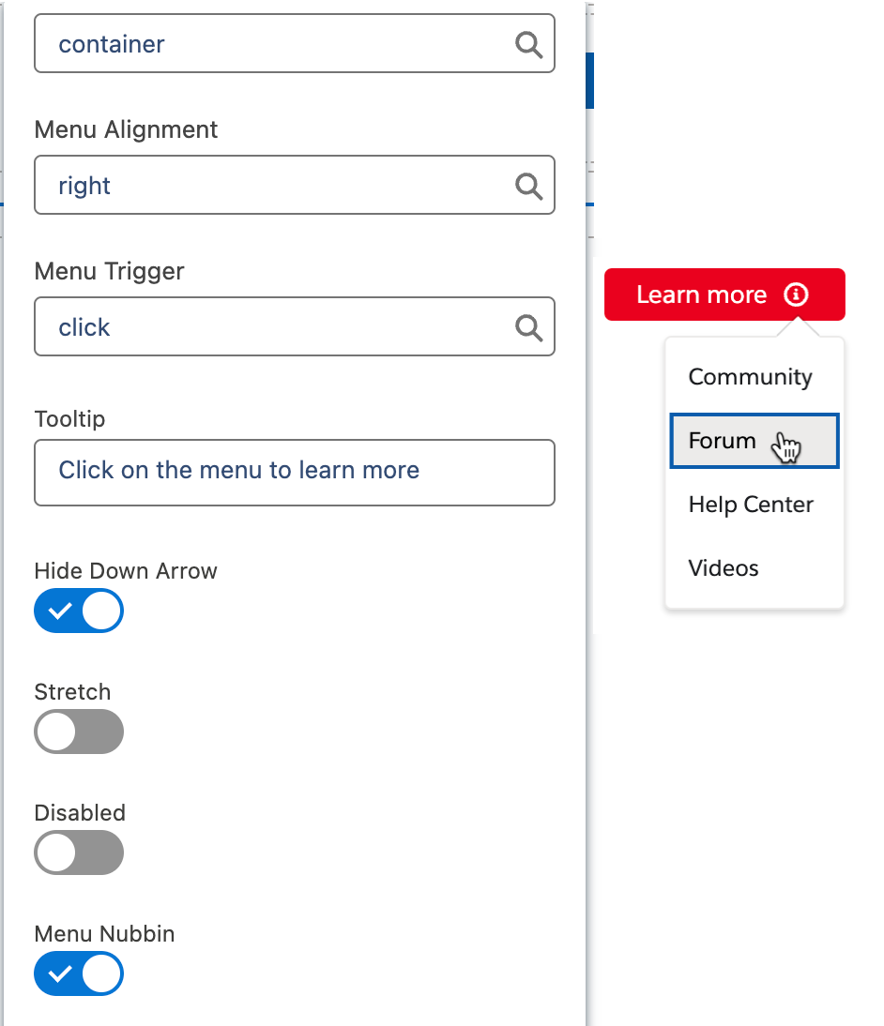884x1026 pixels.
Task: Click the Stretch label text
Action: tap(72, 692)
